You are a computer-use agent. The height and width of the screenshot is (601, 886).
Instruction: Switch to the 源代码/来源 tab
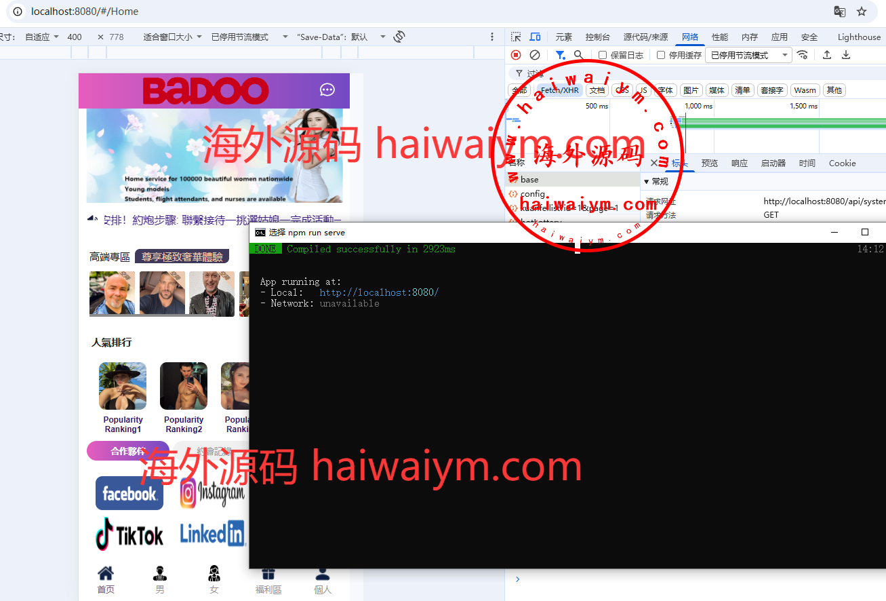[645, 37]
